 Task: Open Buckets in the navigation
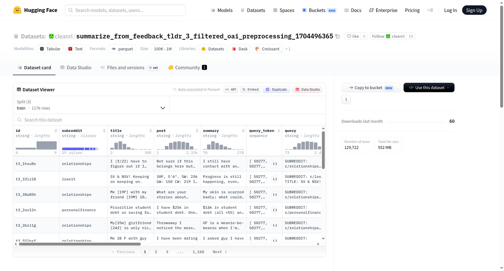point(319,10)
